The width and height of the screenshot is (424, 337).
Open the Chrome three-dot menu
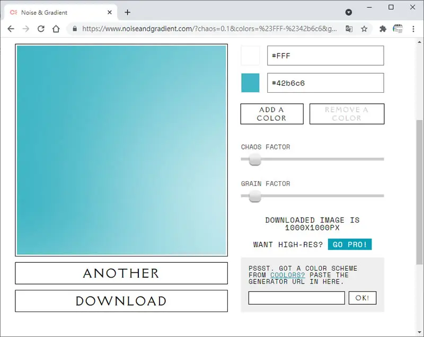click(413, 29)
